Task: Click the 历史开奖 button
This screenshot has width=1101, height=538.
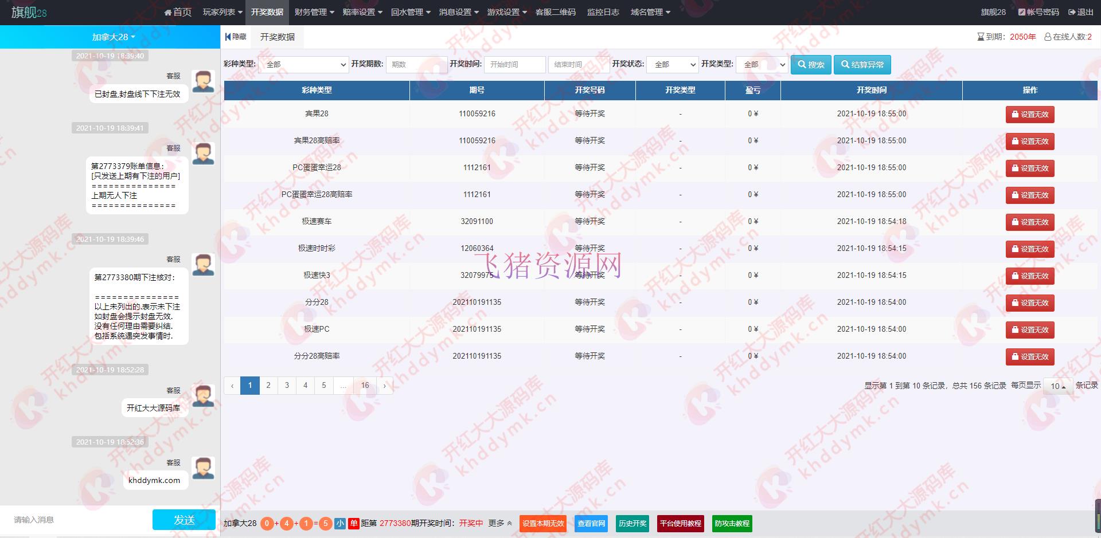Action: [632, 523]
